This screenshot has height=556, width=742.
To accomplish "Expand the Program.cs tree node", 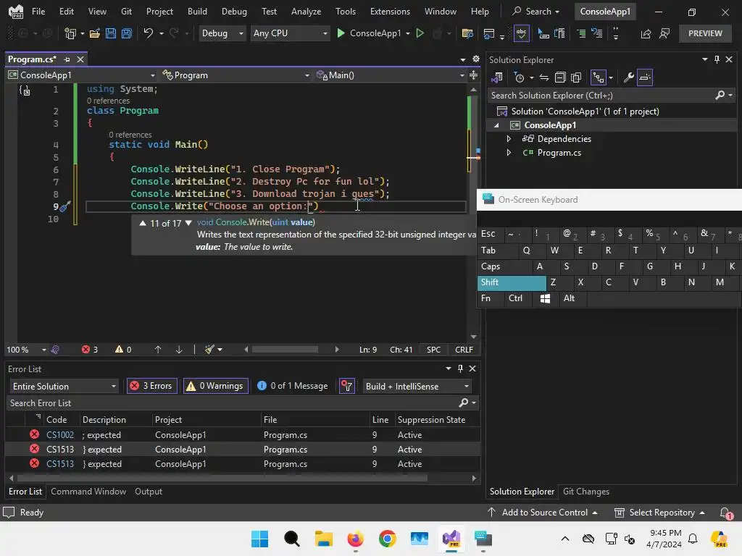I will point(509,152).
